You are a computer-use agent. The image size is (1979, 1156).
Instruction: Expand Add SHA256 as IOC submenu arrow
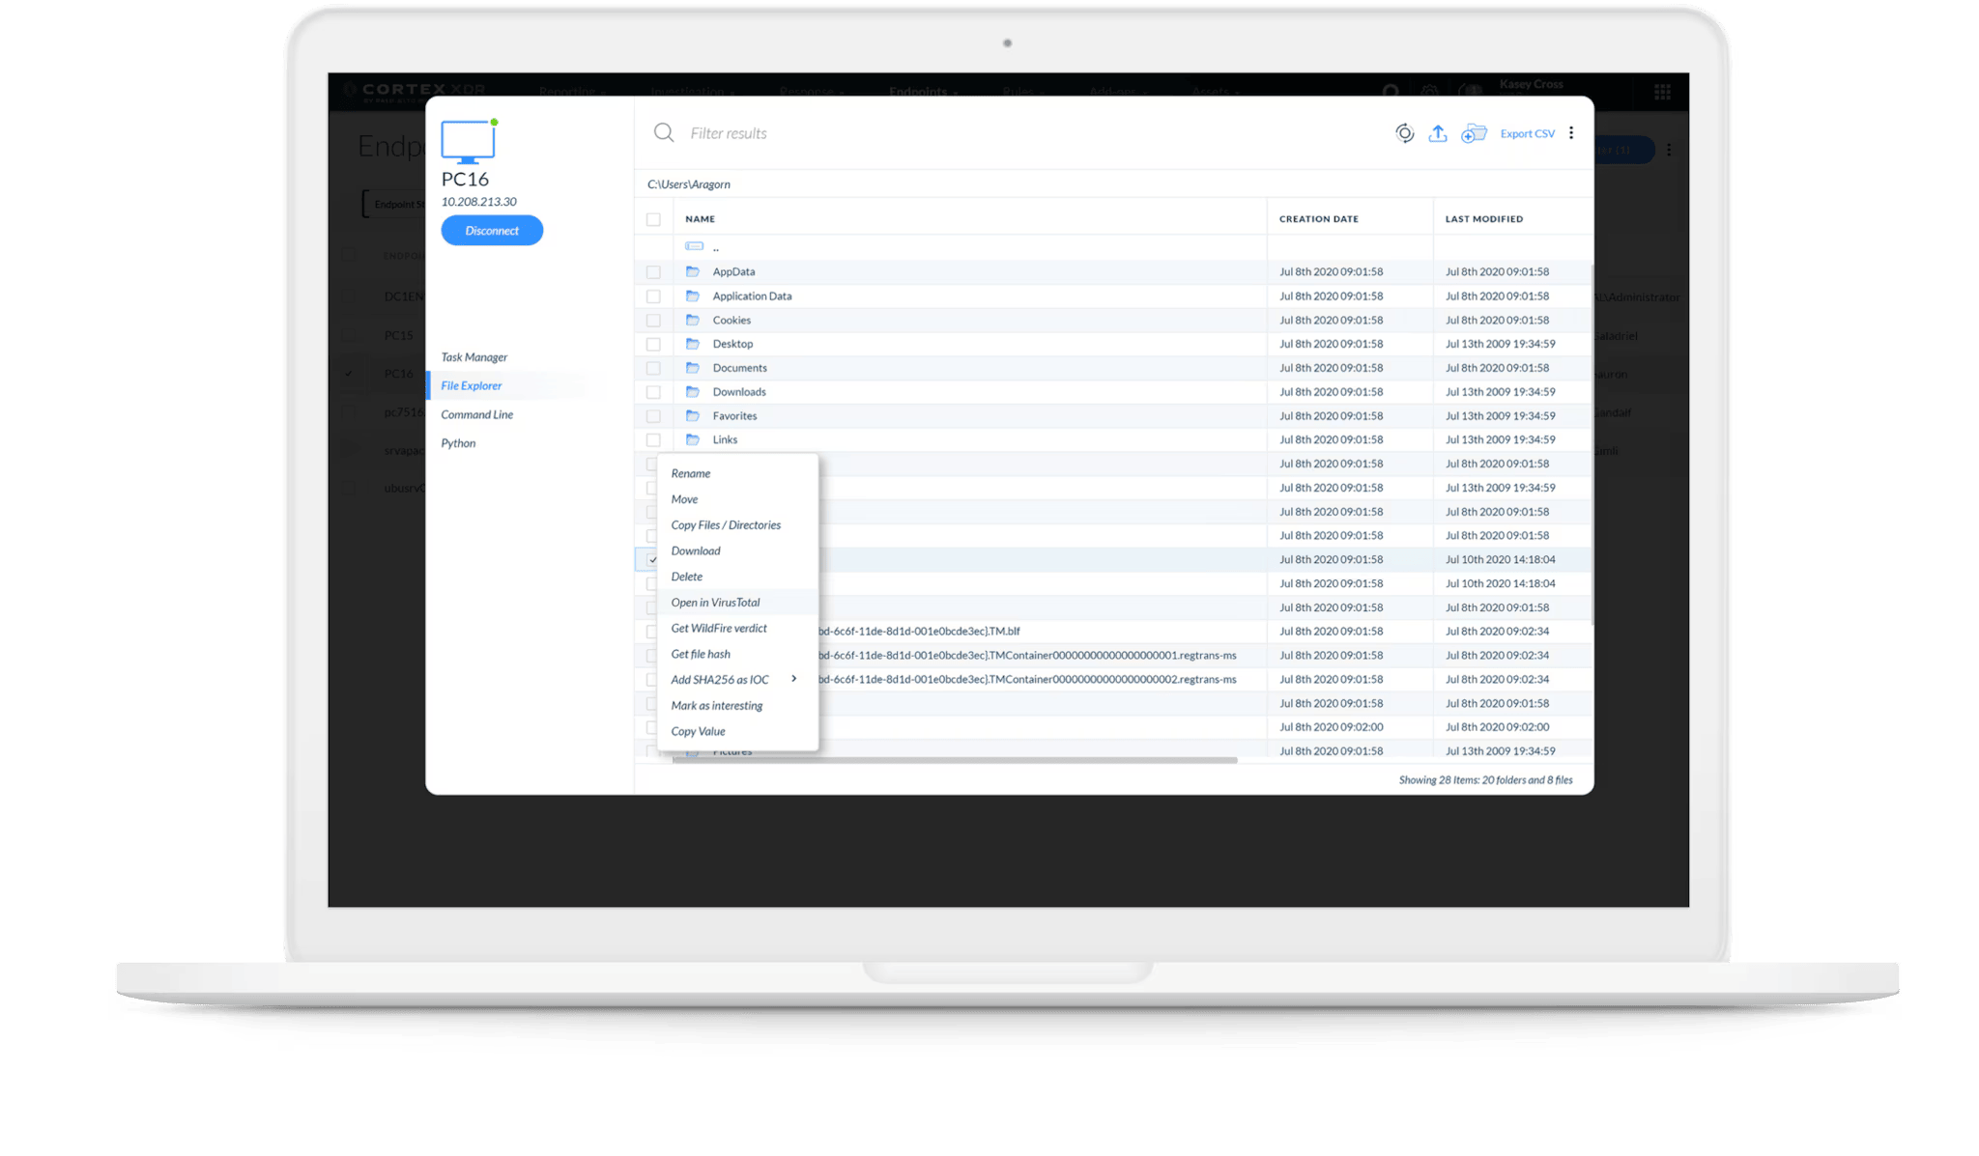pyautogui.click(x=794, y=679)
